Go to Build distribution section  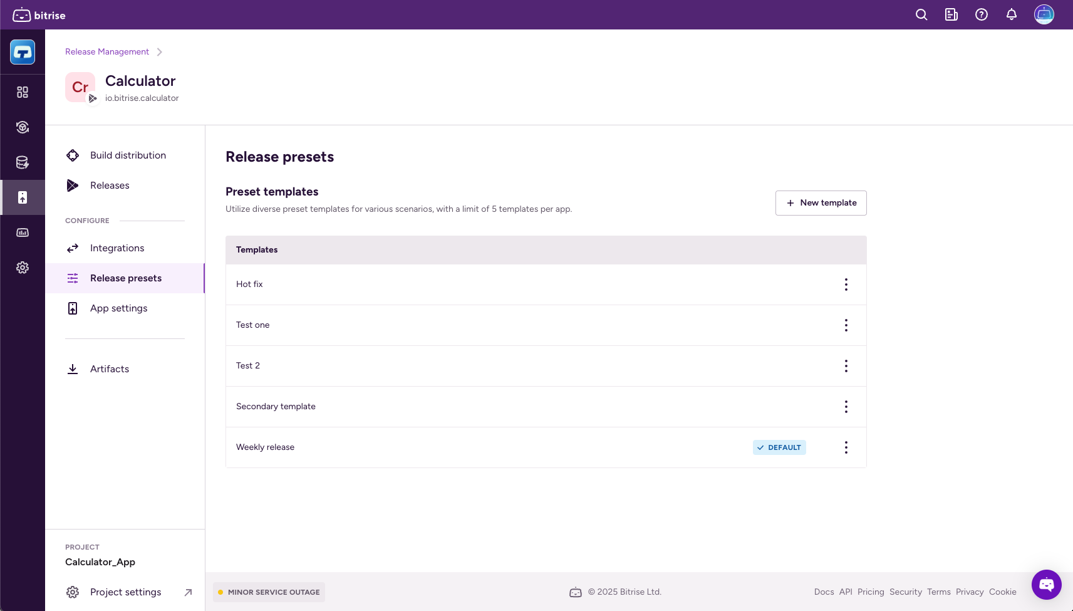(128, 155)
